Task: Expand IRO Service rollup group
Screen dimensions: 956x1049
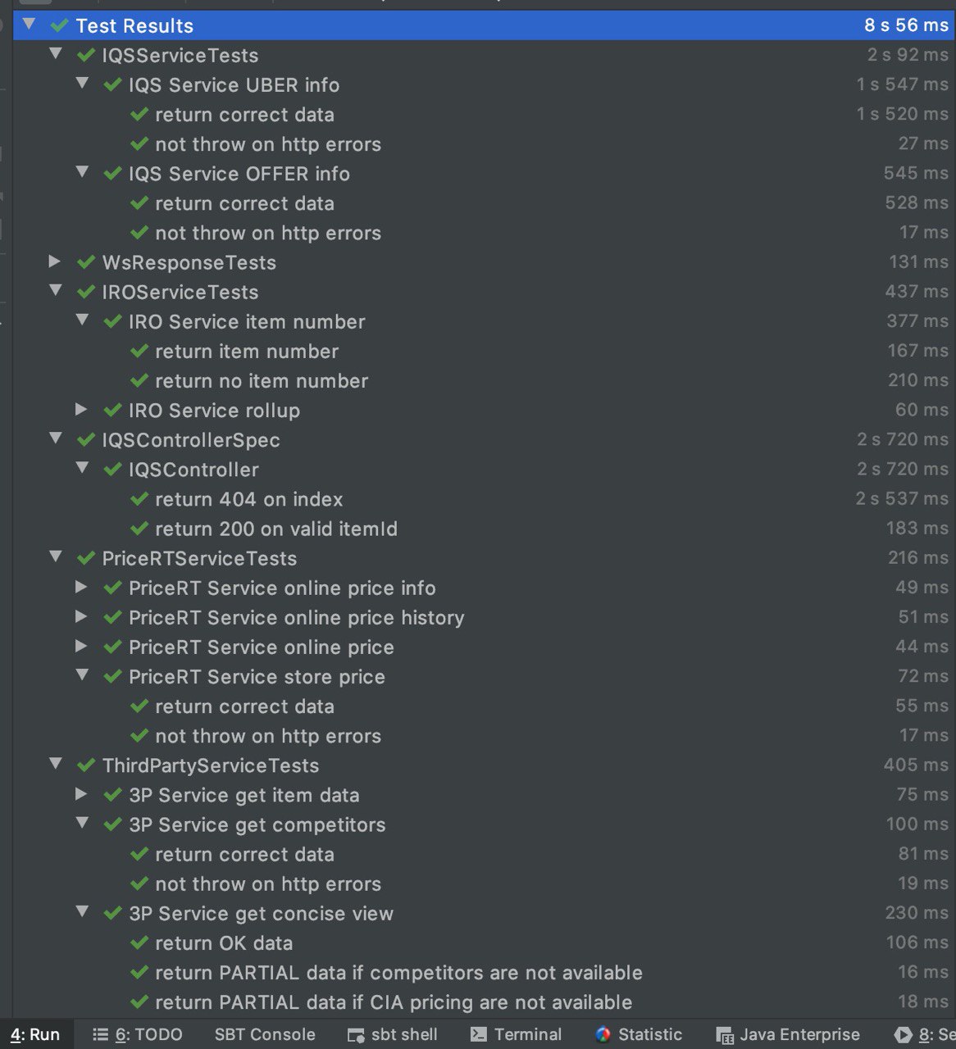Action: point(81,409)
